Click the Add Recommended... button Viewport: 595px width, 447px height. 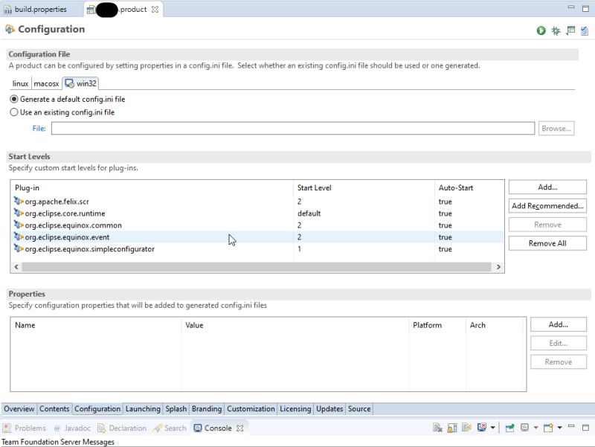pos(547,206)
